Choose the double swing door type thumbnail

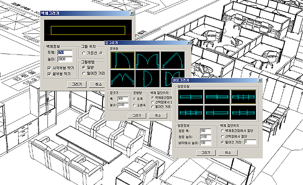pos(147,60)
